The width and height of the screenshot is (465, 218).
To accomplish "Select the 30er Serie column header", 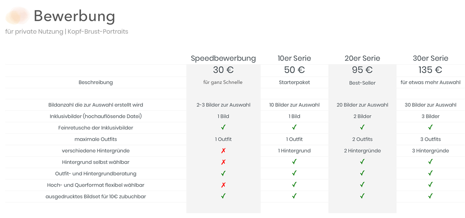I will pyautogui.click(x=431, y=58).
